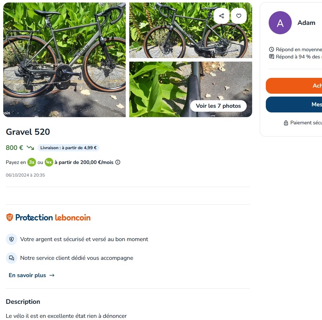View the frame close-up photo thumbnail
322x320 pixels.
tap(190, 89)
